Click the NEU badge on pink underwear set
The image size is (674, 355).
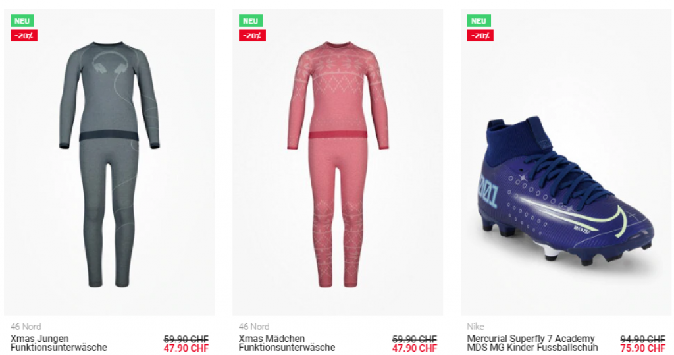(x=251, y=20)
